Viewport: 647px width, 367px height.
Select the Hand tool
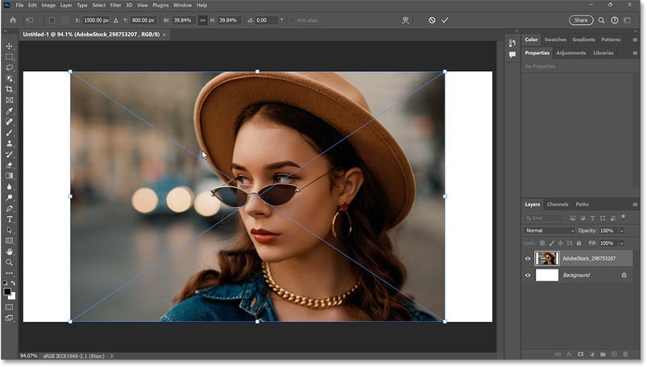pyautogui.click(x=10, y=252)
